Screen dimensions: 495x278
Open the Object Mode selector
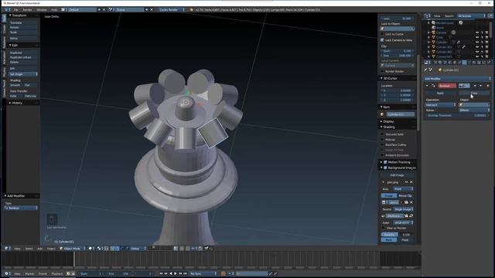coord(72,249)
